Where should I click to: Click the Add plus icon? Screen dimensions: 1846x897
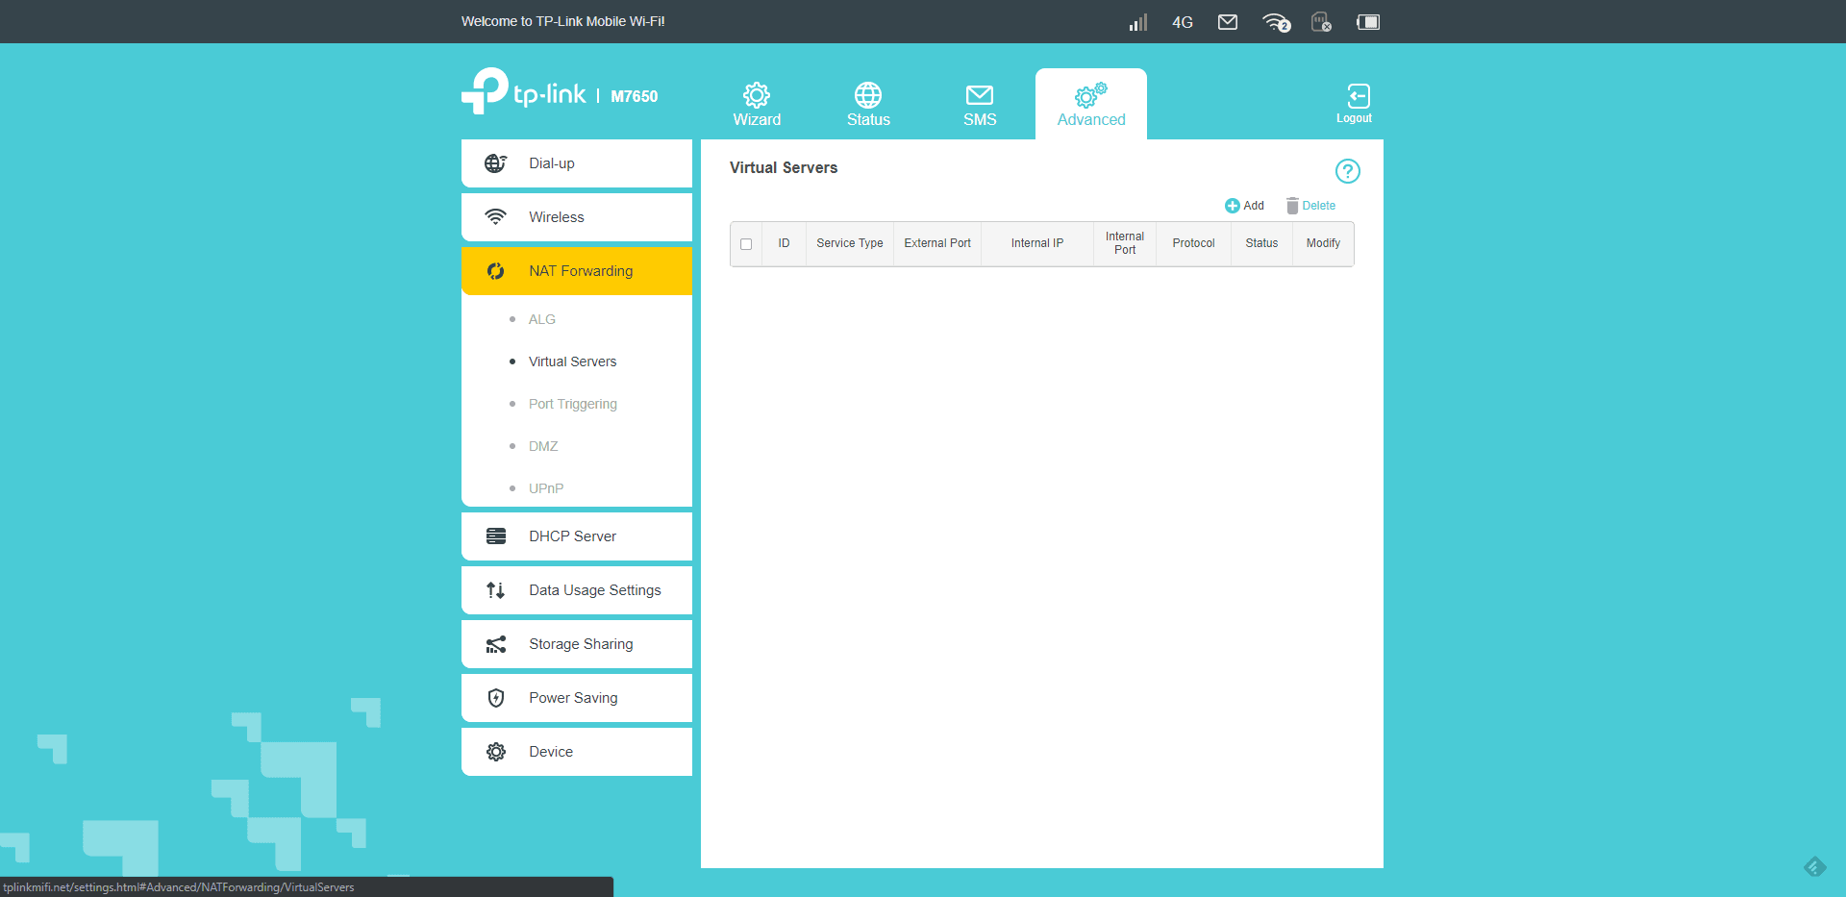pos(1232,206)
